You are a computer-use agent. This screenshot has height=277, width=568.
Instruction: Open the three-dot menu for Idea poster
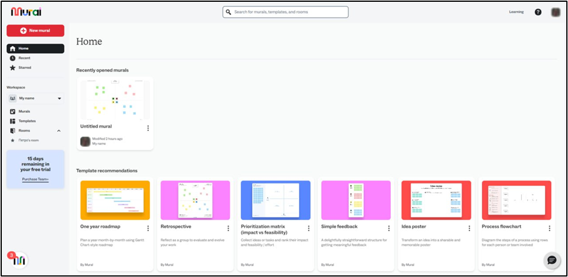point(469,228)
